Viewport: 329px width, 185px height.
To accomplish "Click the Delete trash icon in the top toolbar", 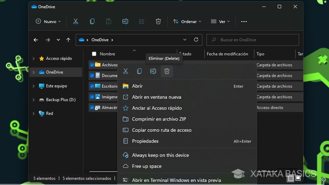I will 158,21.
